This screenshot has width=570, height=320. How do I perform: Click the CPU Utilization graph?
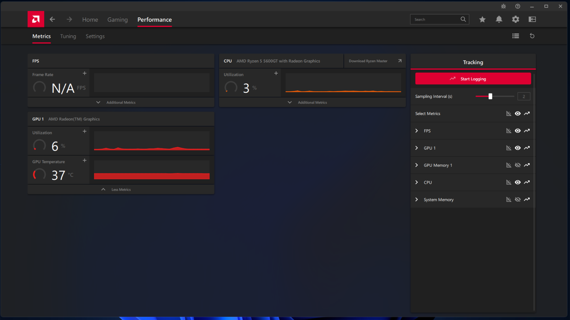coord(343,82)
